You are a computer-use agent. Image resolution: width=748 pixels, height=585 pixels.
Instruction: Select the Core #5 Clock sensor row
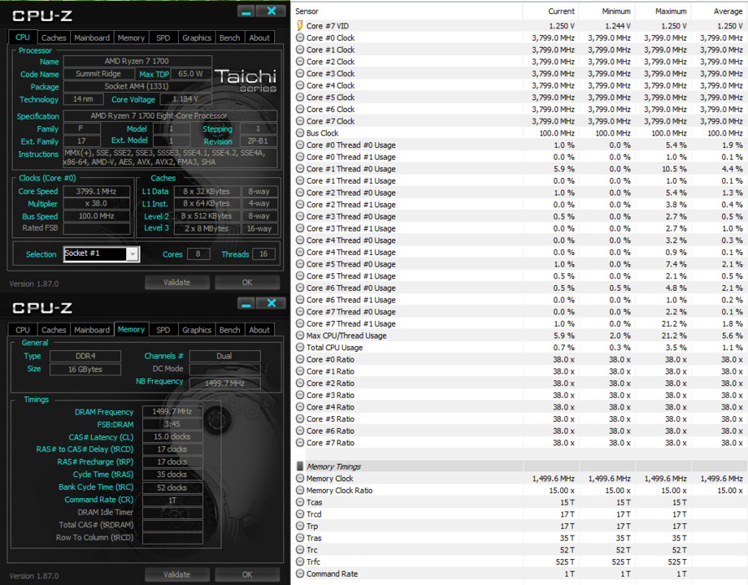520,97
